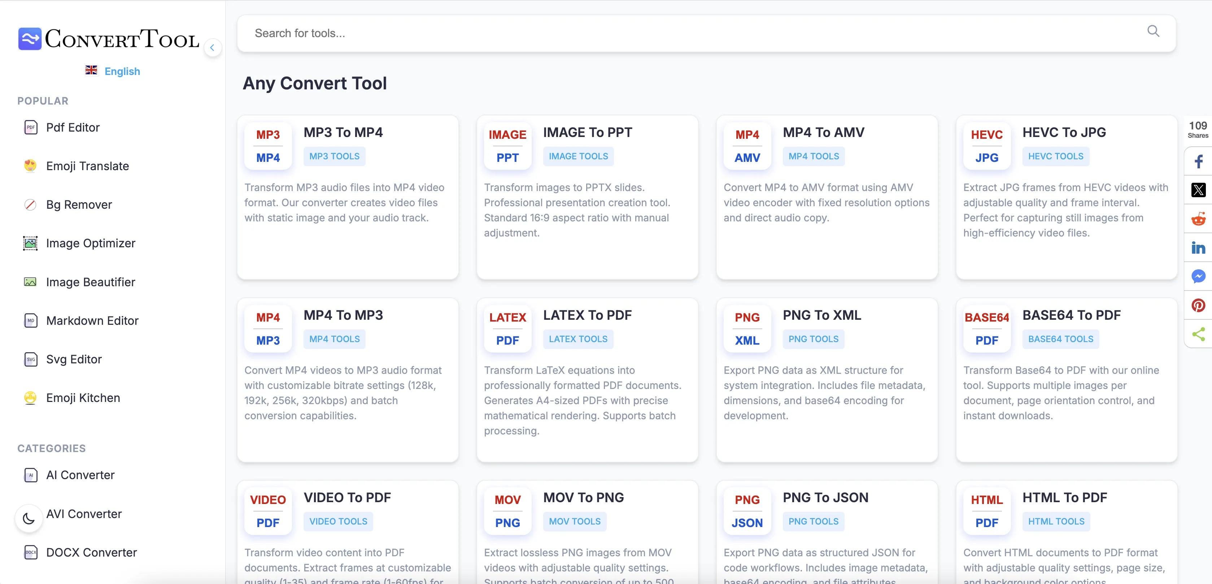Image resolution: width=1212 pixels, height=584 pixels.
Task: Open the generic green share icon
Action: click(x=1198, y=334)
